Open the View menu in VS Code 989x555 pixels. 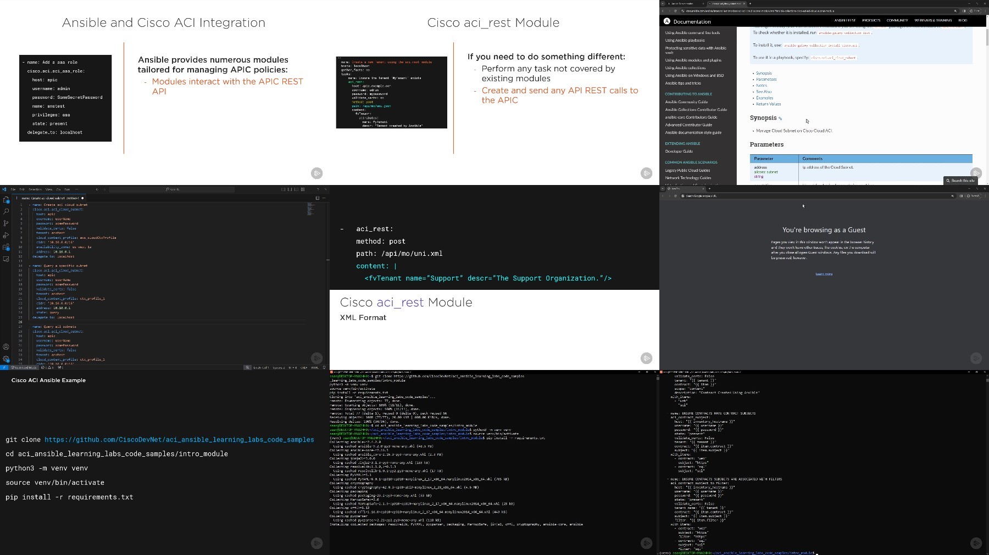click(x=49, y=189)
